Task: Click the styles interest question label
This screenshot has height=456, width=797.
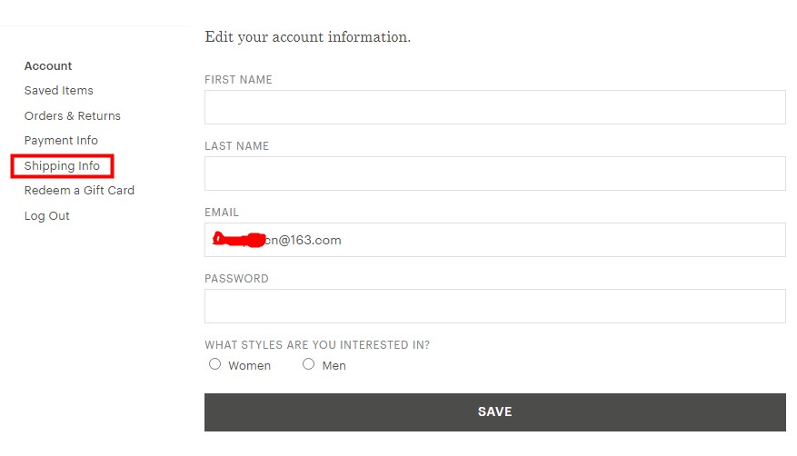Action: pyautogui.click(x=317, y=345)
